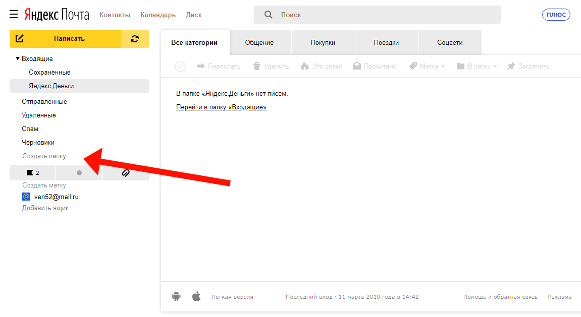Image resolution: width=581 pixels, height=317 pixels.
Task: Click the Apple iOS app icon
Action: (x=196, y=296)
